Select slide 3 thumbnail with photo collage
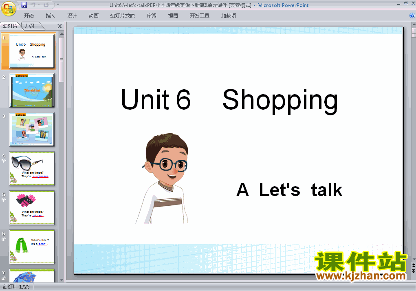 [x=31, y=129]
